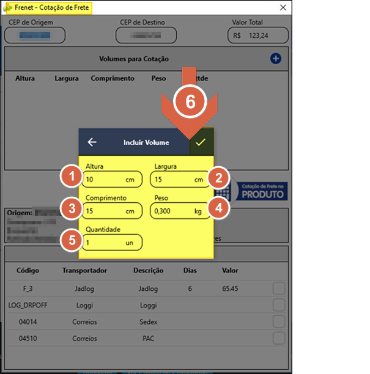The height and width of the screenshot is (374, 370).
Task: Select the Correios PAC row checkbox
Action: [x=279, y=338]
